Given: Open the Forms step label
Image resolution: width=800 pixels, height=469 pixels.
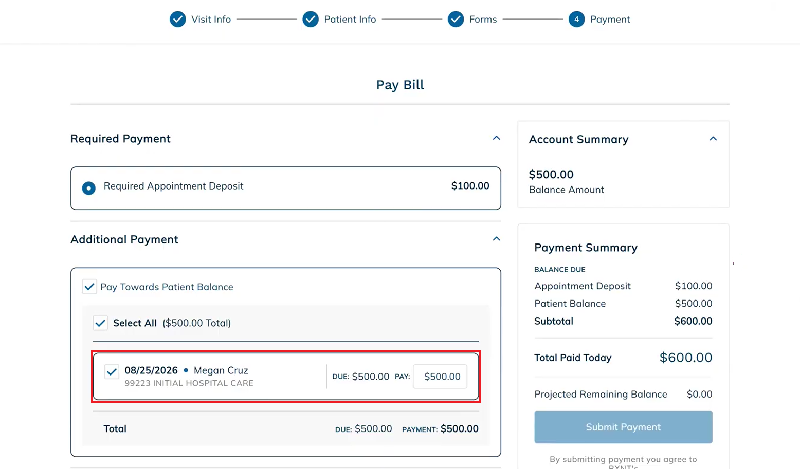Looking at the screenshot, I should pyautogui.click(x=483, y=20).
